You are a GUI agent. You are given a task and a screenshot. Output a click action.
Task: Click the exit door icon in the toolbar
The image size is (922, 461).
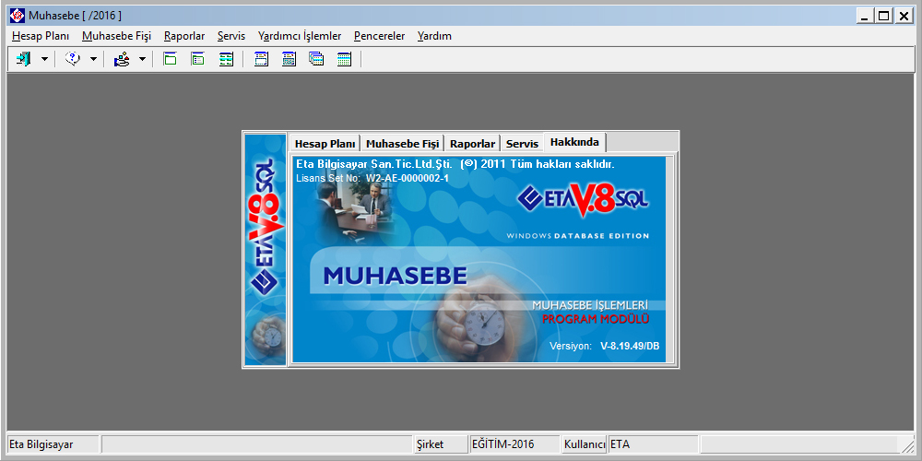click(x=24, y=59)
